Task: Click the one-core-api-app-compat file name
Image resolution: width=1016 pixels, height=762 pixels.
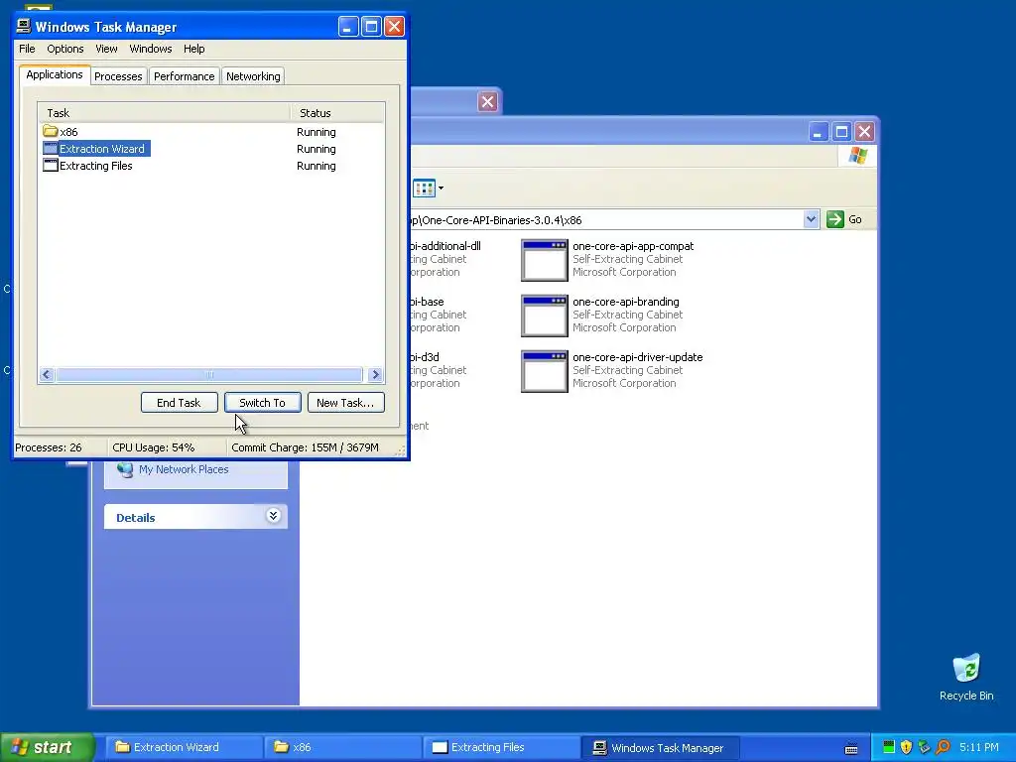Action: (x=633, y=246)
